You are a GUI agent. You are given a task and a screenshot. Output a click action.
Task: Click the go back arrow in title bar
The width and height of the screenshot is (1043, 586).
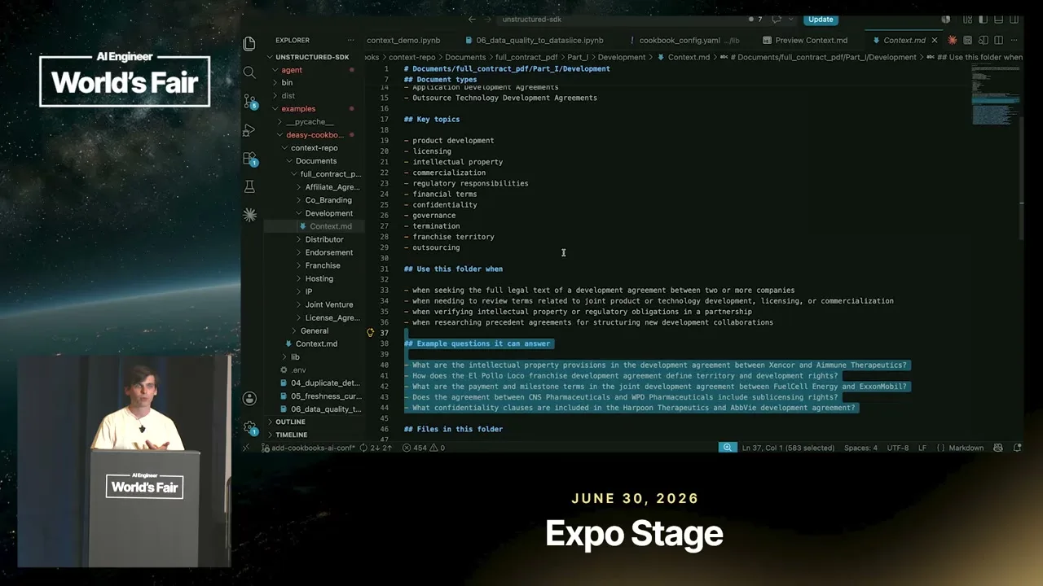(x=472, y=20)
